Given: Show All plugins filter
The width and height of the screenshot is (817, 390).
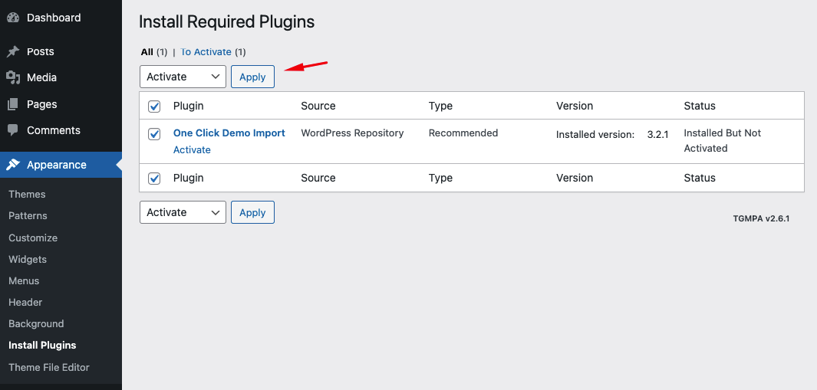Looking at the screenshot, I should pyautogui.click(x=147, y=52).
